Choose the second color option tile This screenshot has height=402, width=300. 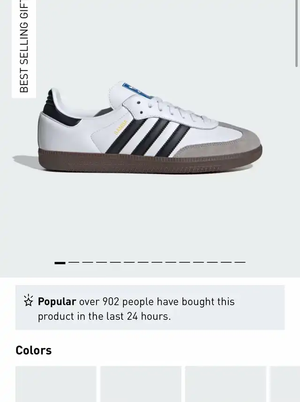(x=141, y=384)
